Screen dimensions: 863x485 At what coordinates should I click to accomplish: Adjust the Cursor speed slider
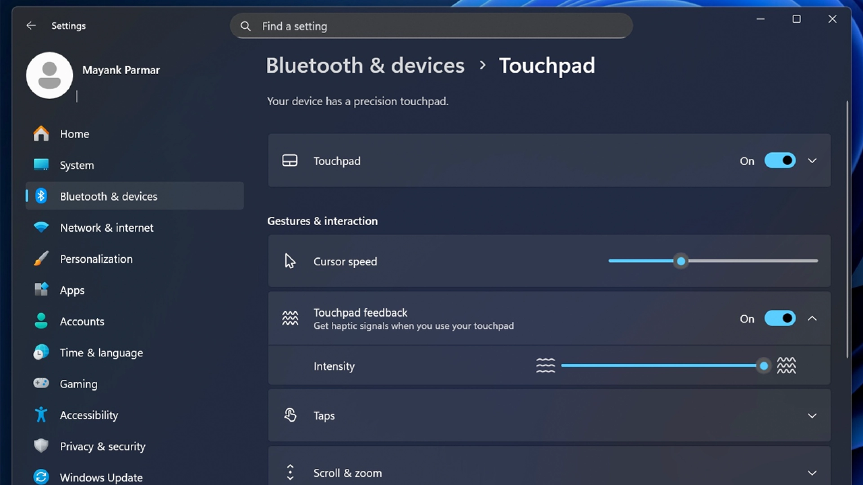pyautogui.click(x=681, y=261)
